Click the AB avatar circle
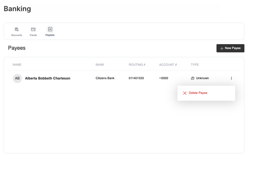The width and height of the screenshot is (269, 174). [17, 78]
